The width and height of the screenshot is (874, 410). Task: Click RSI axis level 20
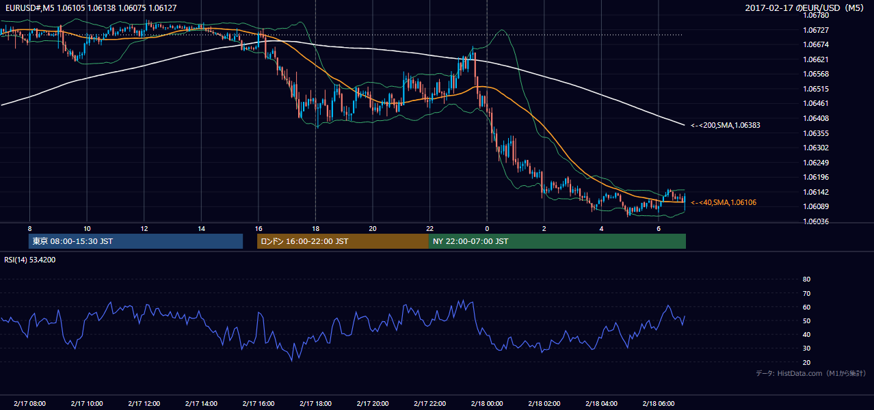pyautogui.click(x=806, y=362)
